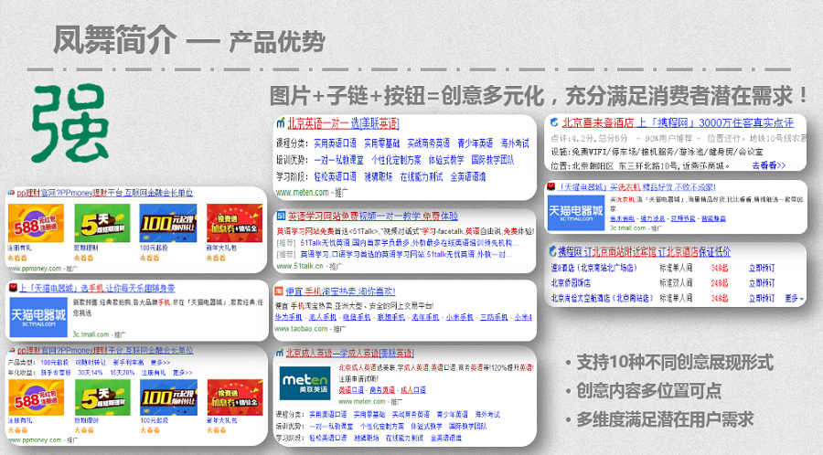Open the 北京喜来登酒店 上携程网 ad title
This screenshot has width=823, height=455.
[678, 122]
